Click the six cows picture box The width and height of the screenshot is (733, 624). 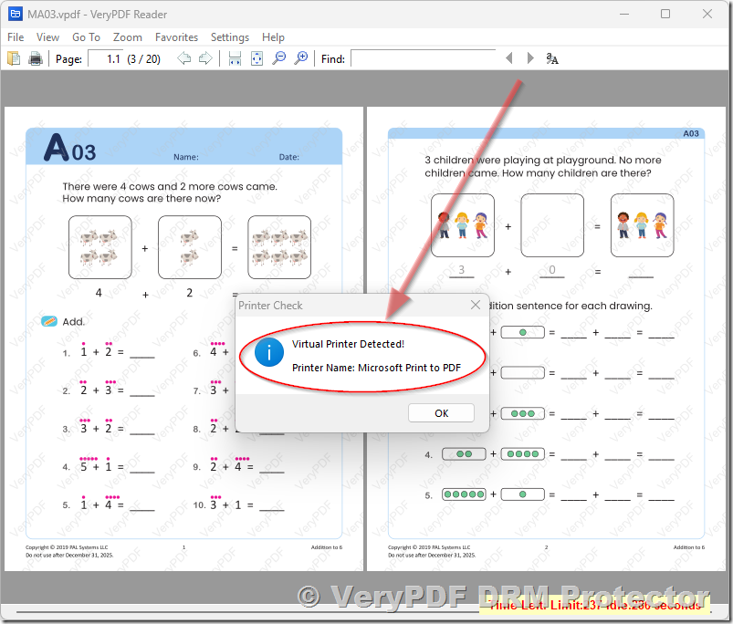click(x=279, y=247)
